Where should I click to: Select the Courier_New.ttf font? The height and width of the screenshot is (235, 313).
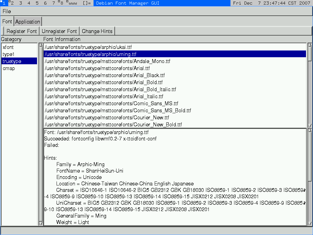coord(175,117)
